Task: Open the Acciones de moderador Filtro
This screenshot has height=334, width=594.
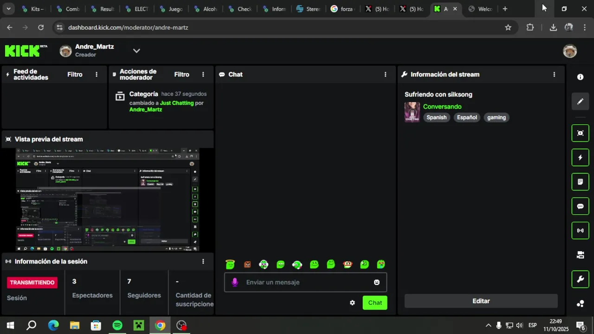Action: point(181,74)
